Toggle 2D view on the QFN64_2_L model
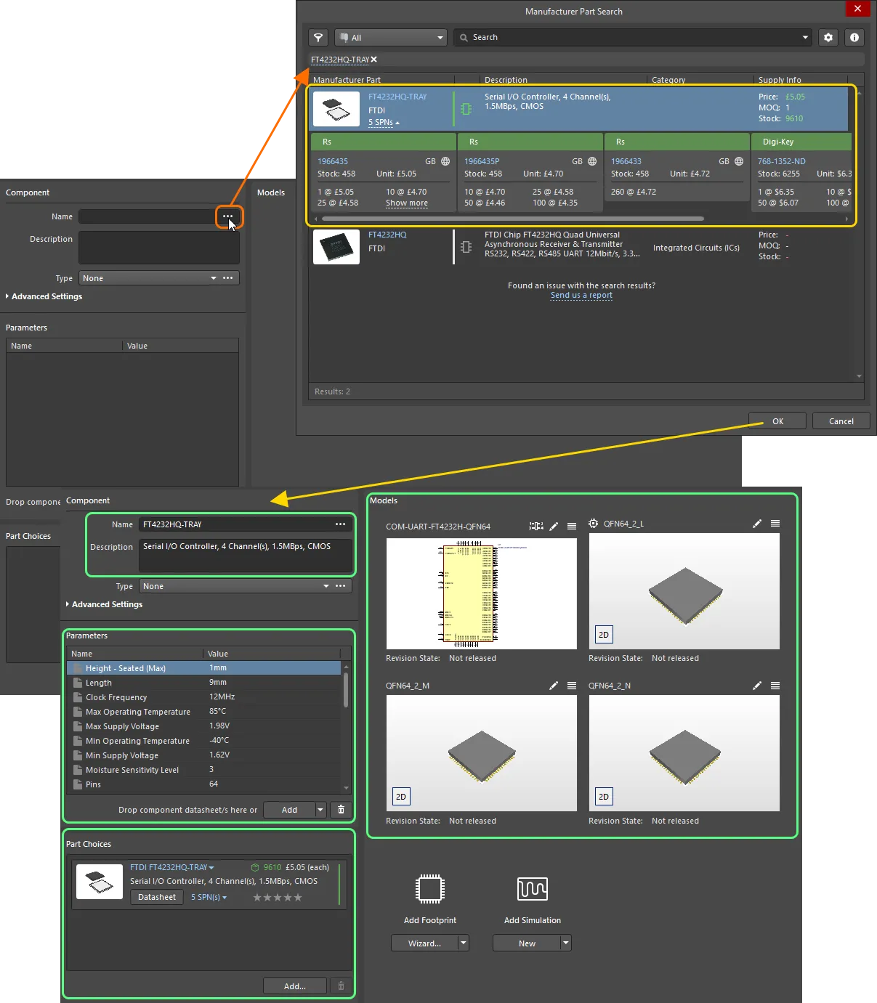Image resolution: width=877 pixels, height=1003 pixels. [x=604, y=634]
